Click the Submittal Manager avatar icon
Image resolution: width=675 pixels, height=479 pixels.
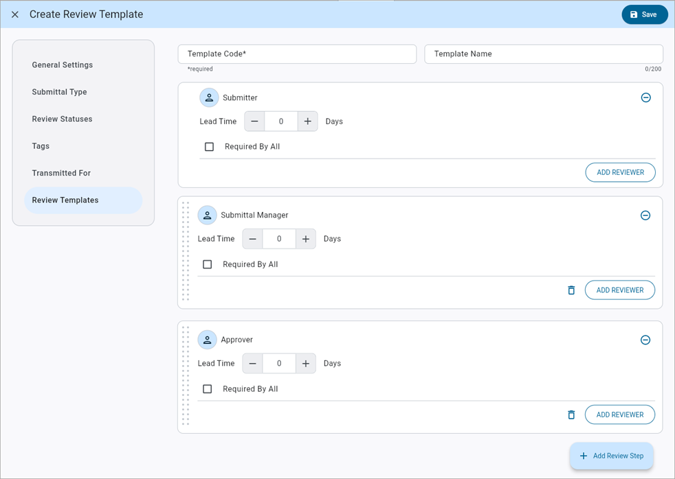[x=208, y=215]
